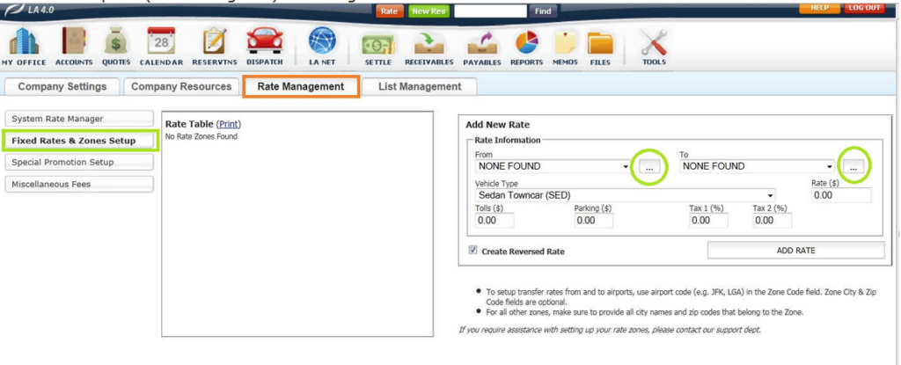Image resolution: width=901 pixels, height=365 pixels.
Task: Open the Calendar icon
Action: coord(161,42)
